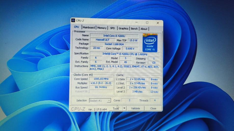Minimize the CPU-Z window
The image size is (234, 131).
136,23
